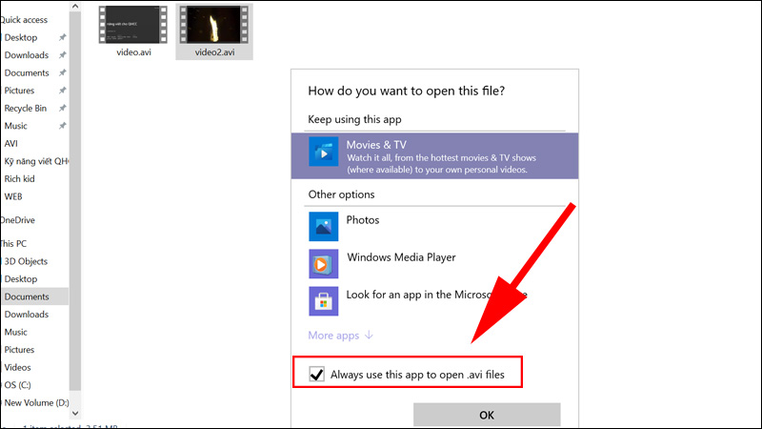
Task: Open the AVI folder in sidebar
Action: pos(10,144)
